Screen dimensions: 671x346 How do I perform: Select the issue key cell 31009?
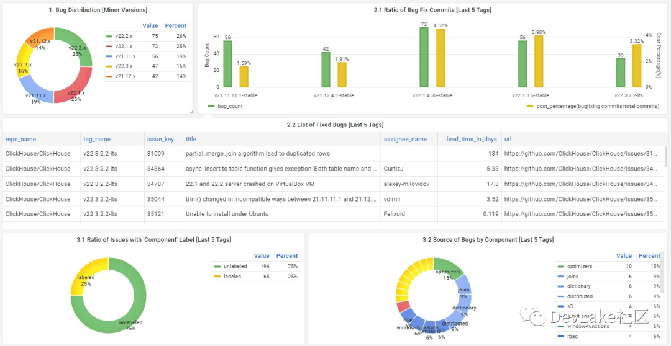click(155, 153)
